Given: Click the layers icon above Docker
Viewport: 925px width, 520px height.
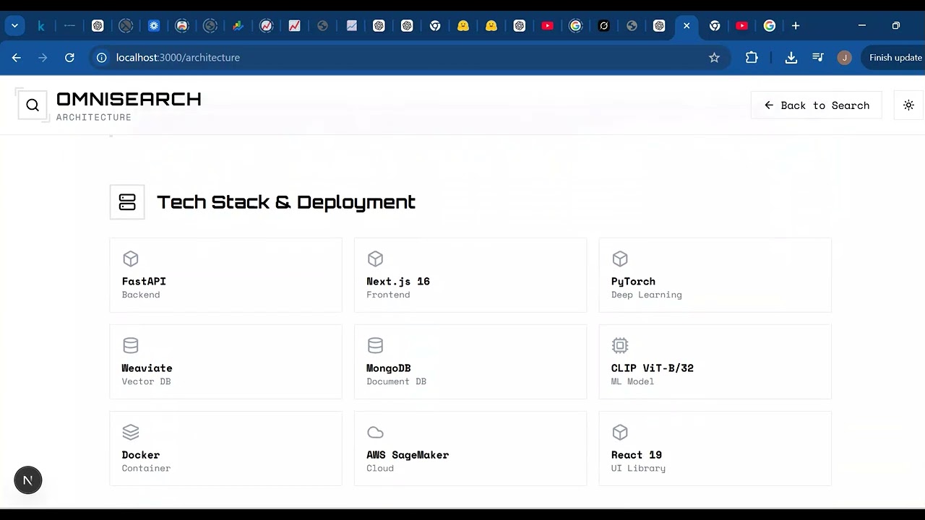Looking at the screenshot, I should tap(131, 432).
